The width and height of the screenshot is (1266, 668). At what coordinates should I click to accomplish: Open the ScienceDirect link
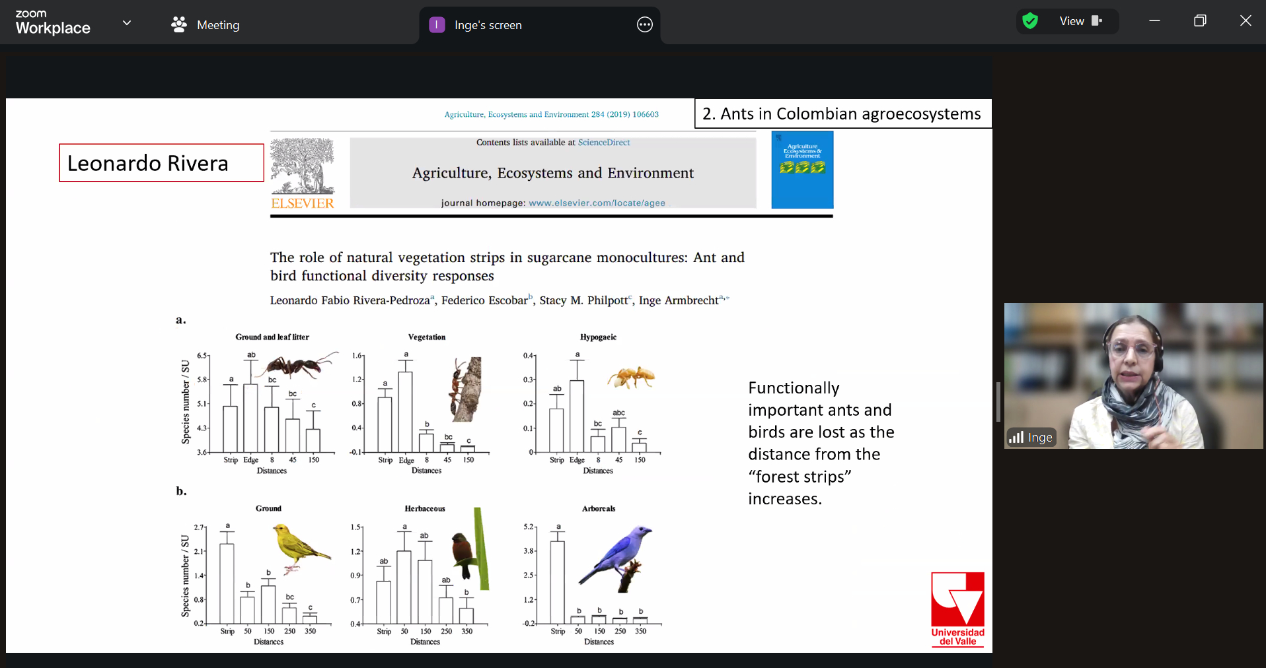click(603, 143)
